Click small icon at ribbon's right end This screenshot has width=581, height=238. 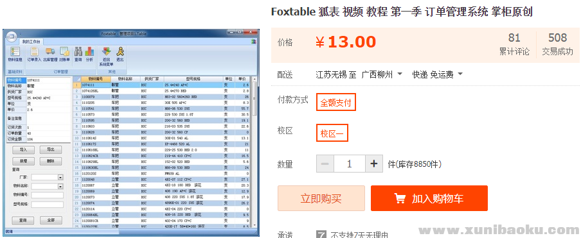click(x=253, y=42)
